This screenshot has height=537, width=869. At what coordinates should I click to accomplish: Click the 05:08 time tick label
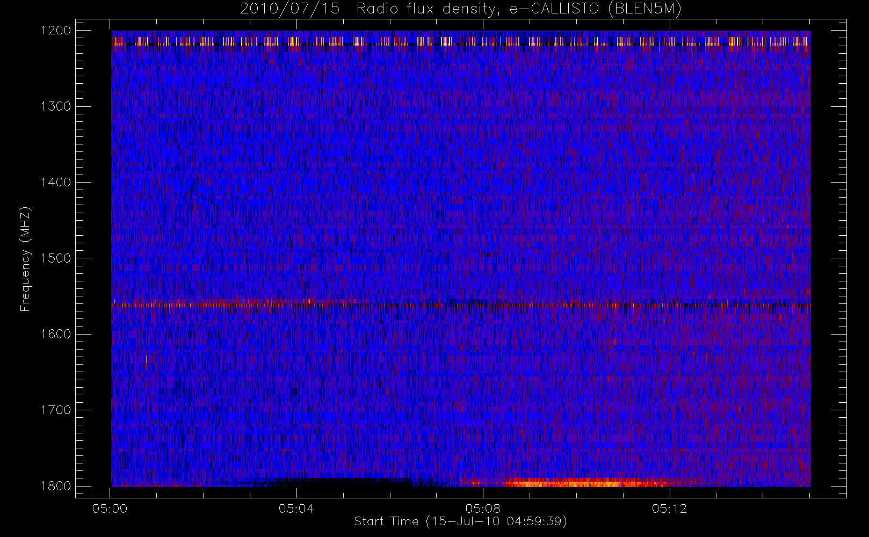point(483,509)
